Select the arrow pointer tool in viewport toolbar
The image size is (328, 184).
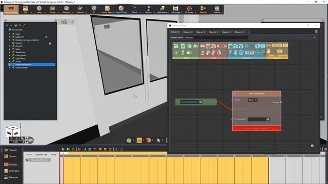pyautogui.click(x=158, y=140)
